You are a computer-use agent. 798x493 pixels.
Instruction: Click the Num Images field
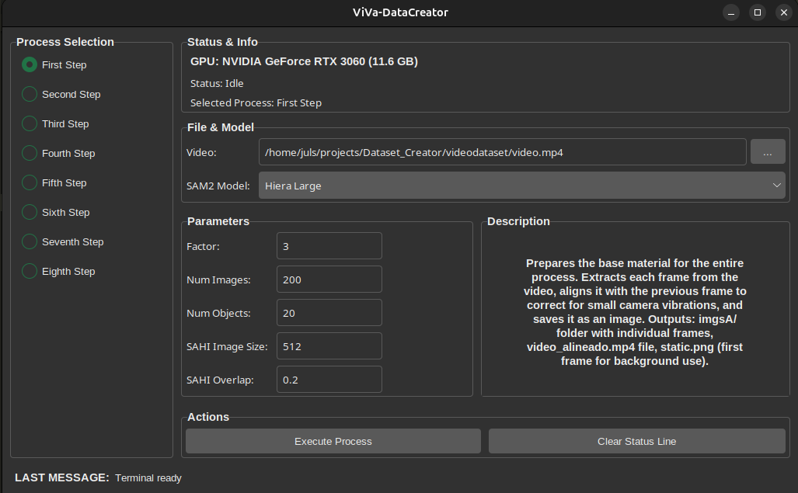click(x=329, y=279)
